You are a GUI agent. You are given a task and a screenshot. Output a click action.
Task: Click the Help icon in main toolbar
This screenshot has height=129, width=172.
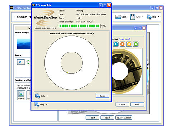[149, 17]
